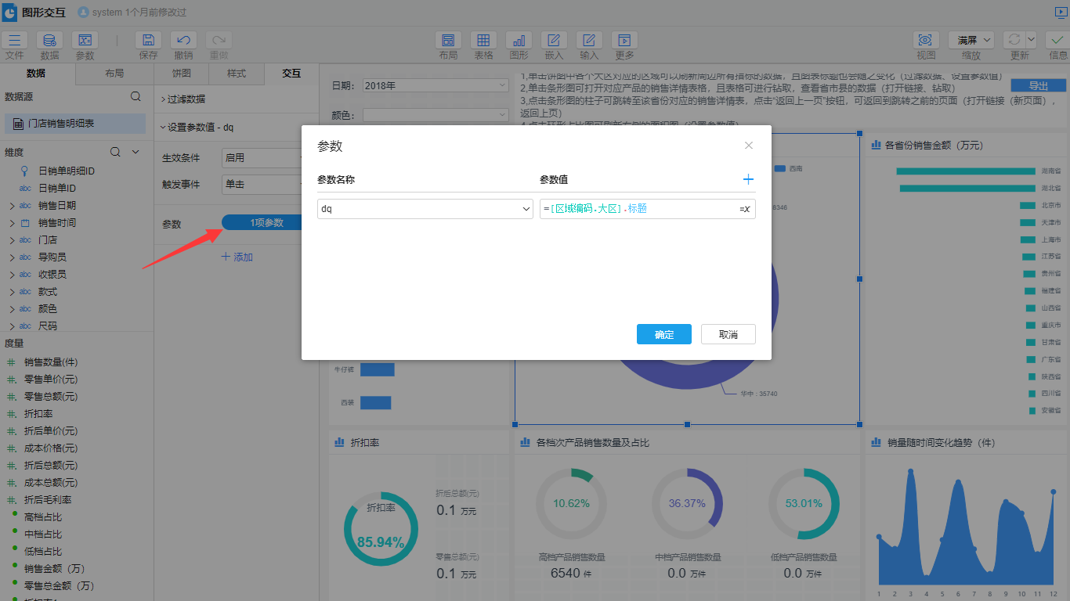Switch to the 样式 tab
Screen dimensions: 1070x601
(237, 74)
